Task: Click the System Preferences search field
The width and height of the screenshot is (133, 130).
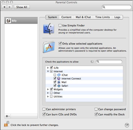Action: (116, 7)
